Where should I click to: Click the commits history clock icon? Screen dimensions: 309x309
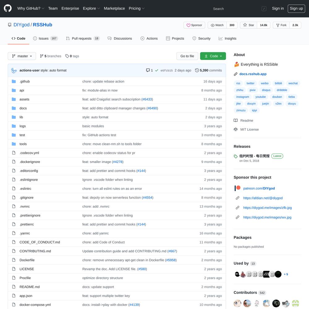[x=197, y=70]
